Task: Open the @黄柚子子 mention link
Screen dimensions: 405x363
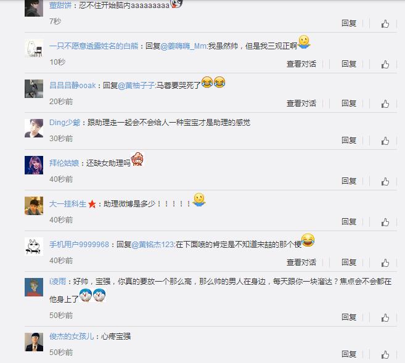Action: 136,86
